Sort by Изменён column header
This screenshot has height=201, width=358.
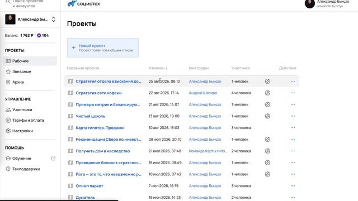click(x=158, y=68)
